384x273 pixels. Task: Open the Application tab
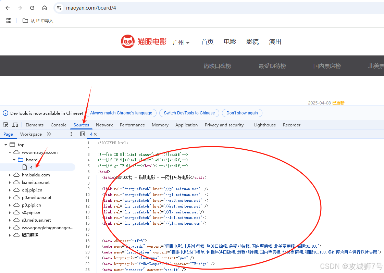point(186,125)
